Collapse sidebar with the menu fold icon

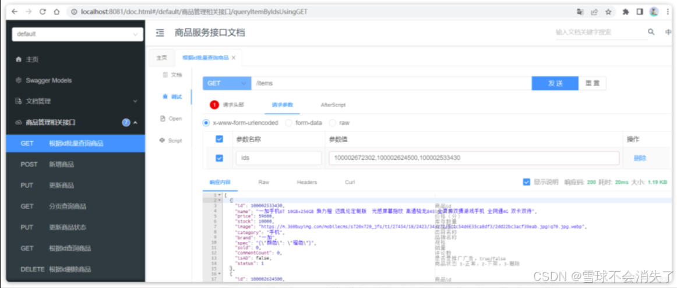click(x=160, y=33)
